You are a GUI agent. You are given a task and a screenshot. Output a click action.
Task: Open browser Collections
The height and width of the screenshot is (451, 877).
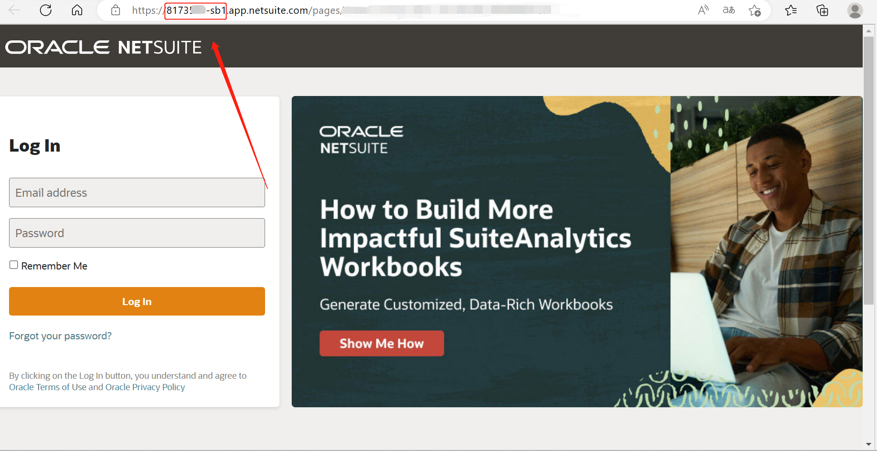pos(822,10)
